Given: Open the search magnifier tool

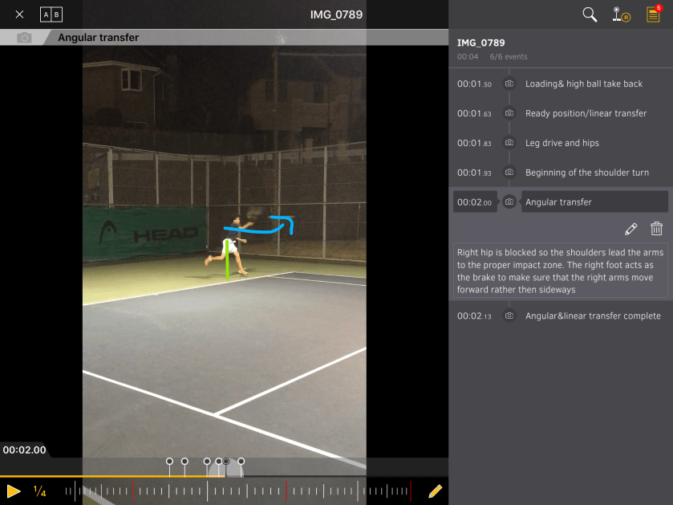Looking at the screenshot, I should click(590, 14).
